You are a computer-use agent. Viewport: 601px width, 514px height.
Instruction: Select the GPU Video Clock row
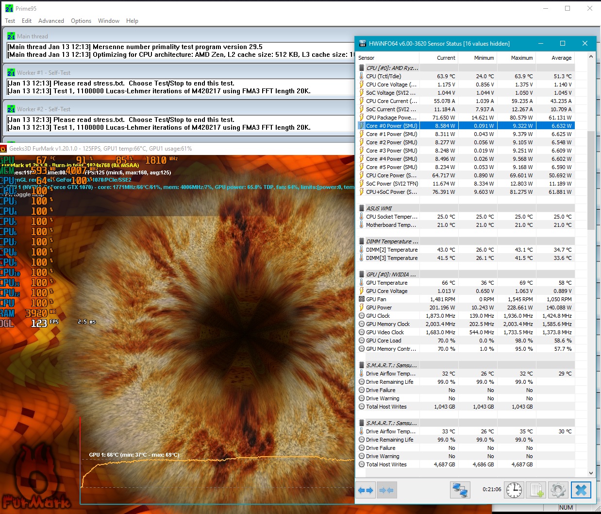(466, 332)
